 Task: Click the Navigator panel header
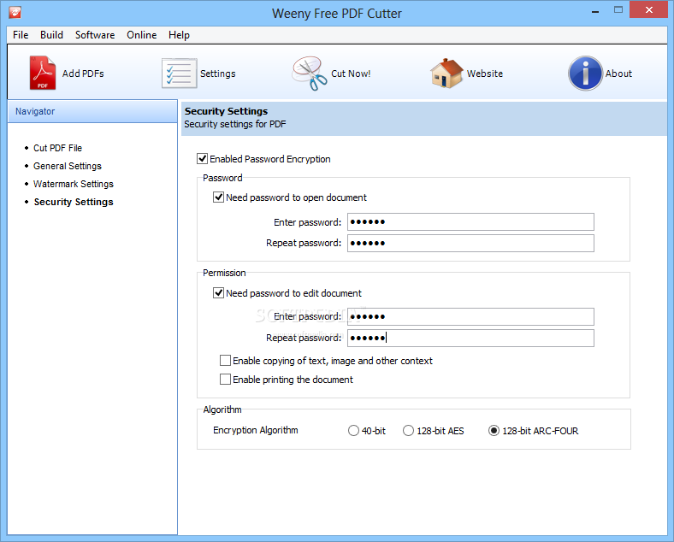click(x=92, y=111)
